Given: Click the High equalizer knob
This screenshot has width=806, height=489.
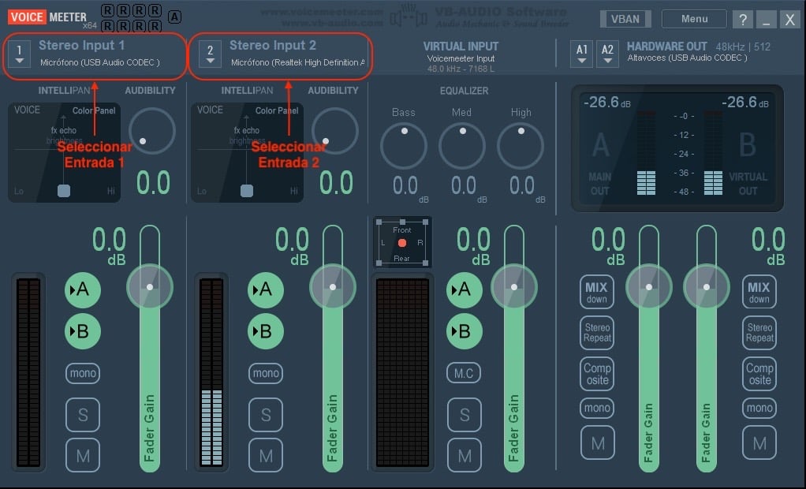Looking at the screenshot, I should click(521, 146).
